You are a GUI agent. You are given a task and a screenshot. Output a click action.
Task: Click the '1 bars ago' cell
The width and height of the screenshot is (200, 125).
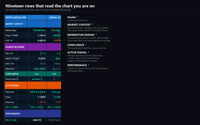coord(55,92)
